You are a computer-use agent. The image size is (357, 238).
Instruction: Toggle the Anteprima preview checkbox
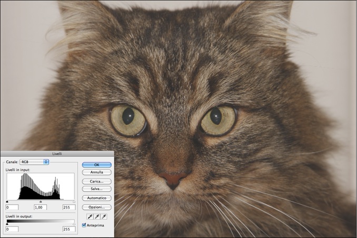click(x=85, y=225)
